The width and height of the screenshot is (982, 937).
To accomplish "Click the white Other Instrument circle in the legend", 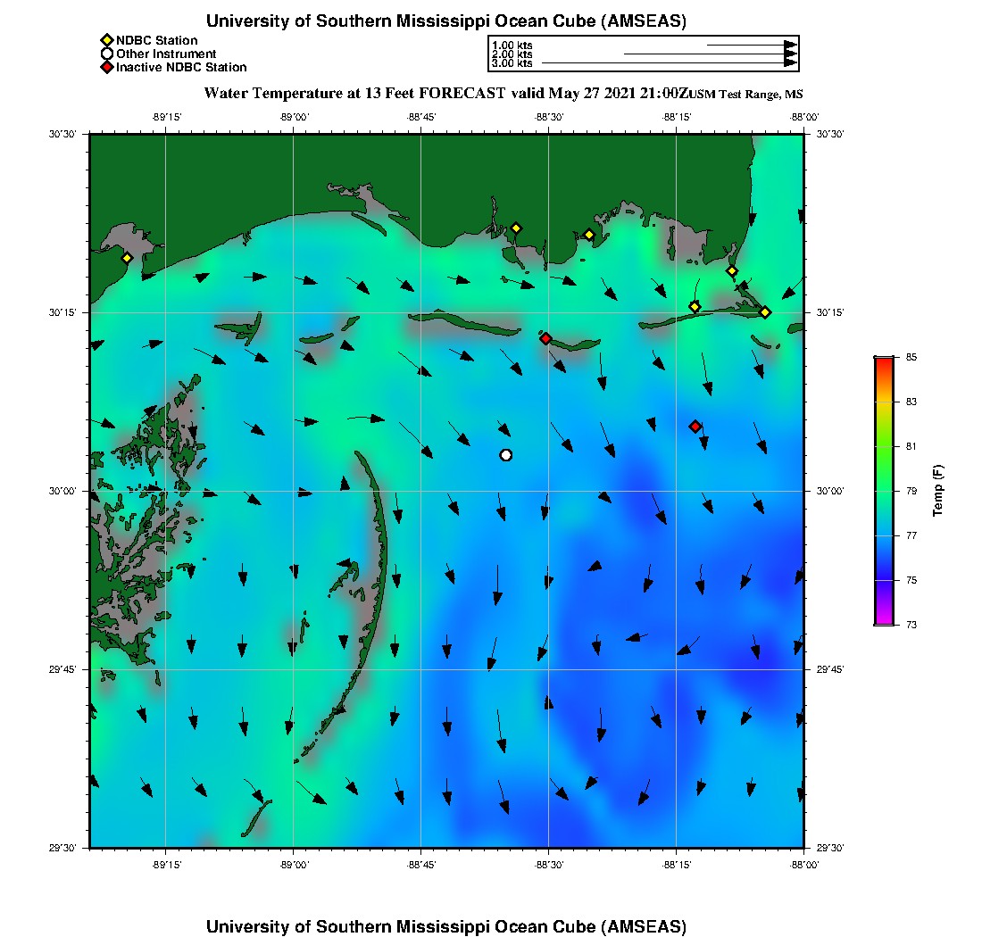I will (107, 54).
